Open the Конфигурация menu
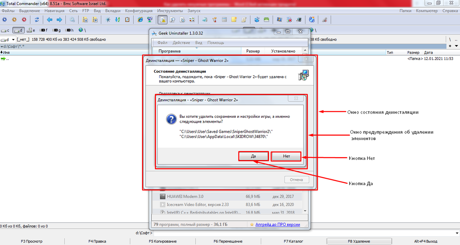Image resolution: width=460 pixels, height=245 pixels. pyautogui.click(x=139, y=11)
